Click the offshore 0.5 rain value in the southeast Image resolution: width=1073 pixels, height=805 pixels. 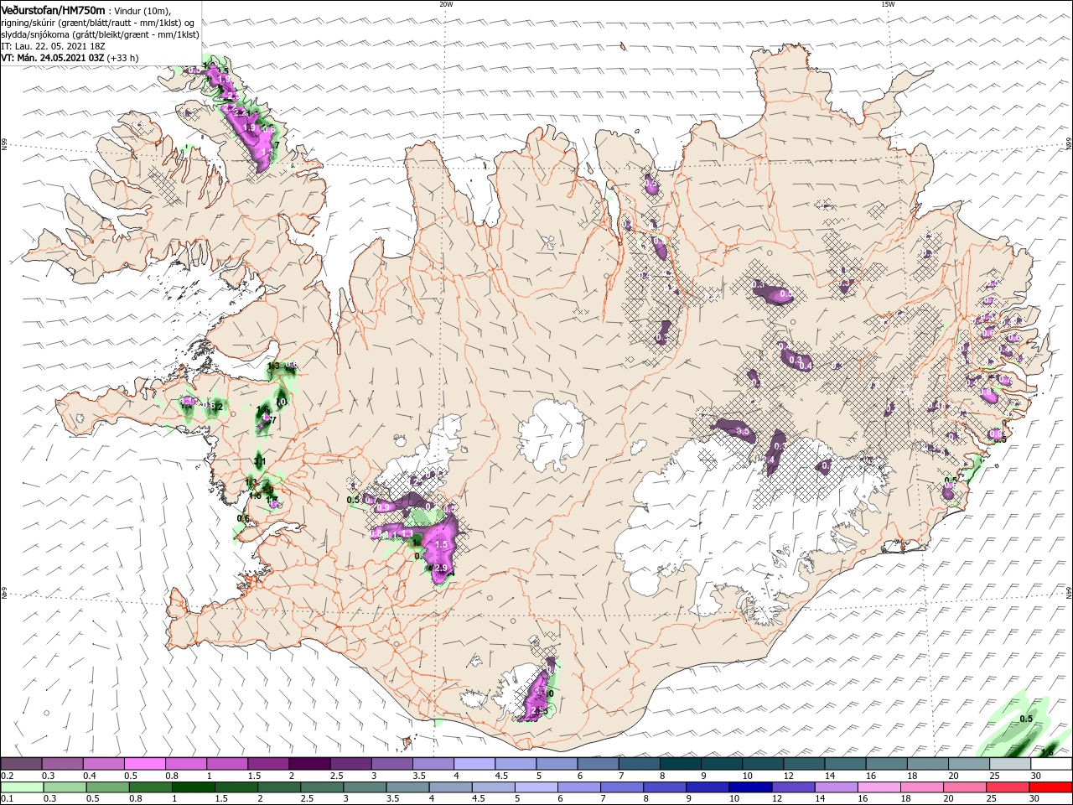1026,719
